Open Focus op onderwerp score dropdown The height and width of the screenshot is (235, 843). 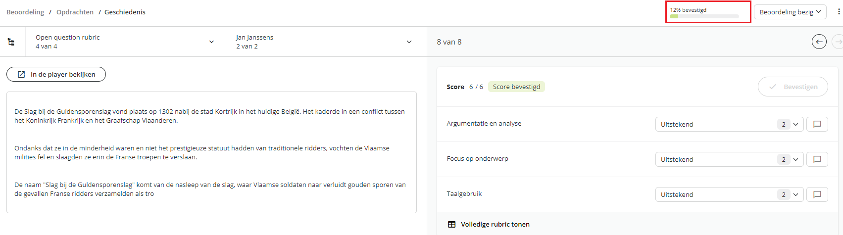point(729,159)
